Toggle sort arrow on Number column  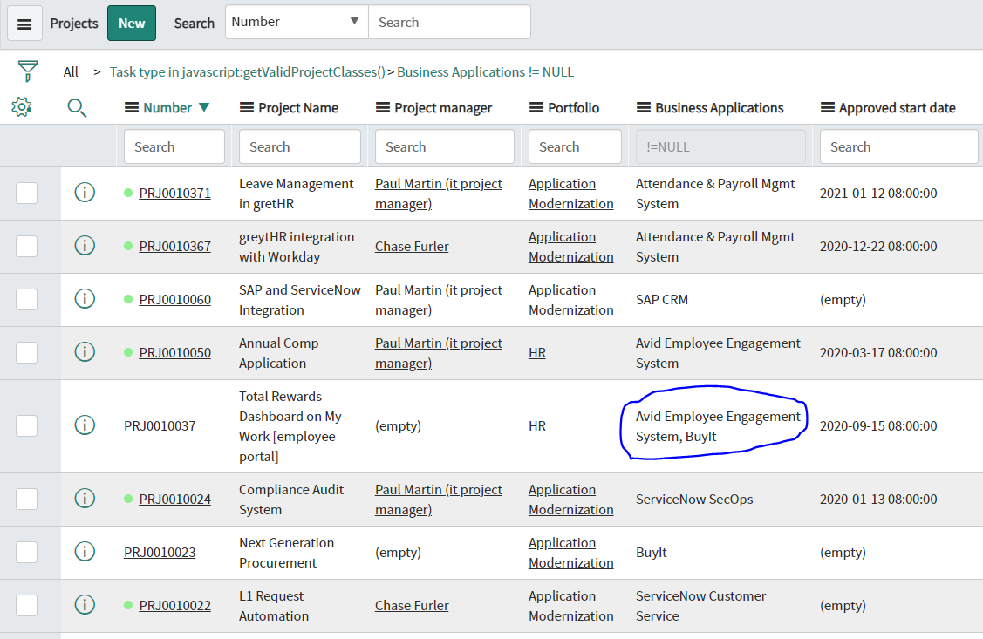204,108
